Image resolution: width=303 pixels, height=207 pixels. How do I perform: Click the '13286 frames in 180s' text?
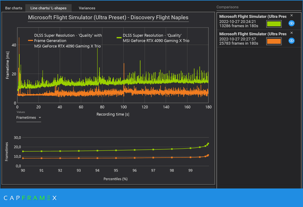(x=239, y=26)
